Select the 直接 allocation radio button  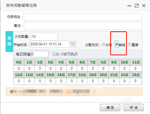click(x=130, y=44)
